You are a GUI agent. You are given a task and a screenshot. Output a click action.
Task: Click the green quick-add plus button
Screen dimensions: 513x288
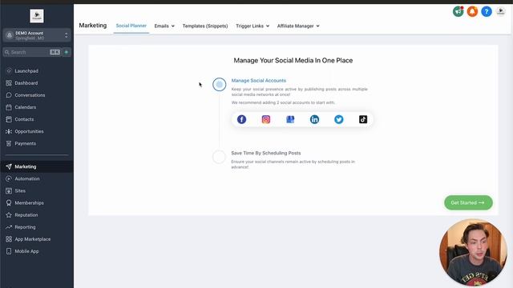pos(67,52)
